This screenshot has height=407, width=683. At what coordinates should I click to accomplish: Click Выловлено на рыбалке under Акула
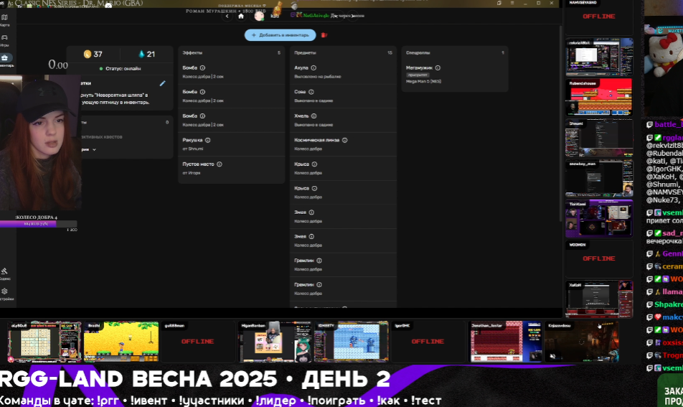pyautogui.click(x=318, y=77)
